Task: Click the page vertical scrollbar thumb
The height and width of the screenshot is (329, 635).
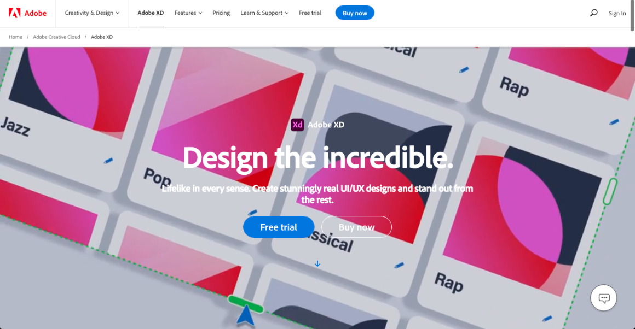Action: 632,15
